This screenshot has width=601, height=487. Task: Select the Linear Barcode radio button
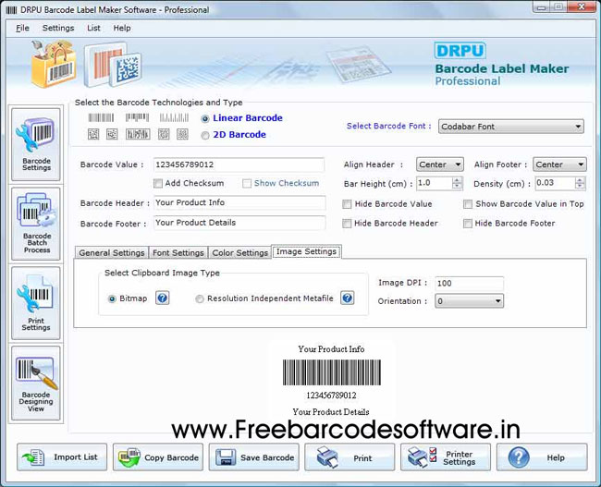[x=205, y=119]
